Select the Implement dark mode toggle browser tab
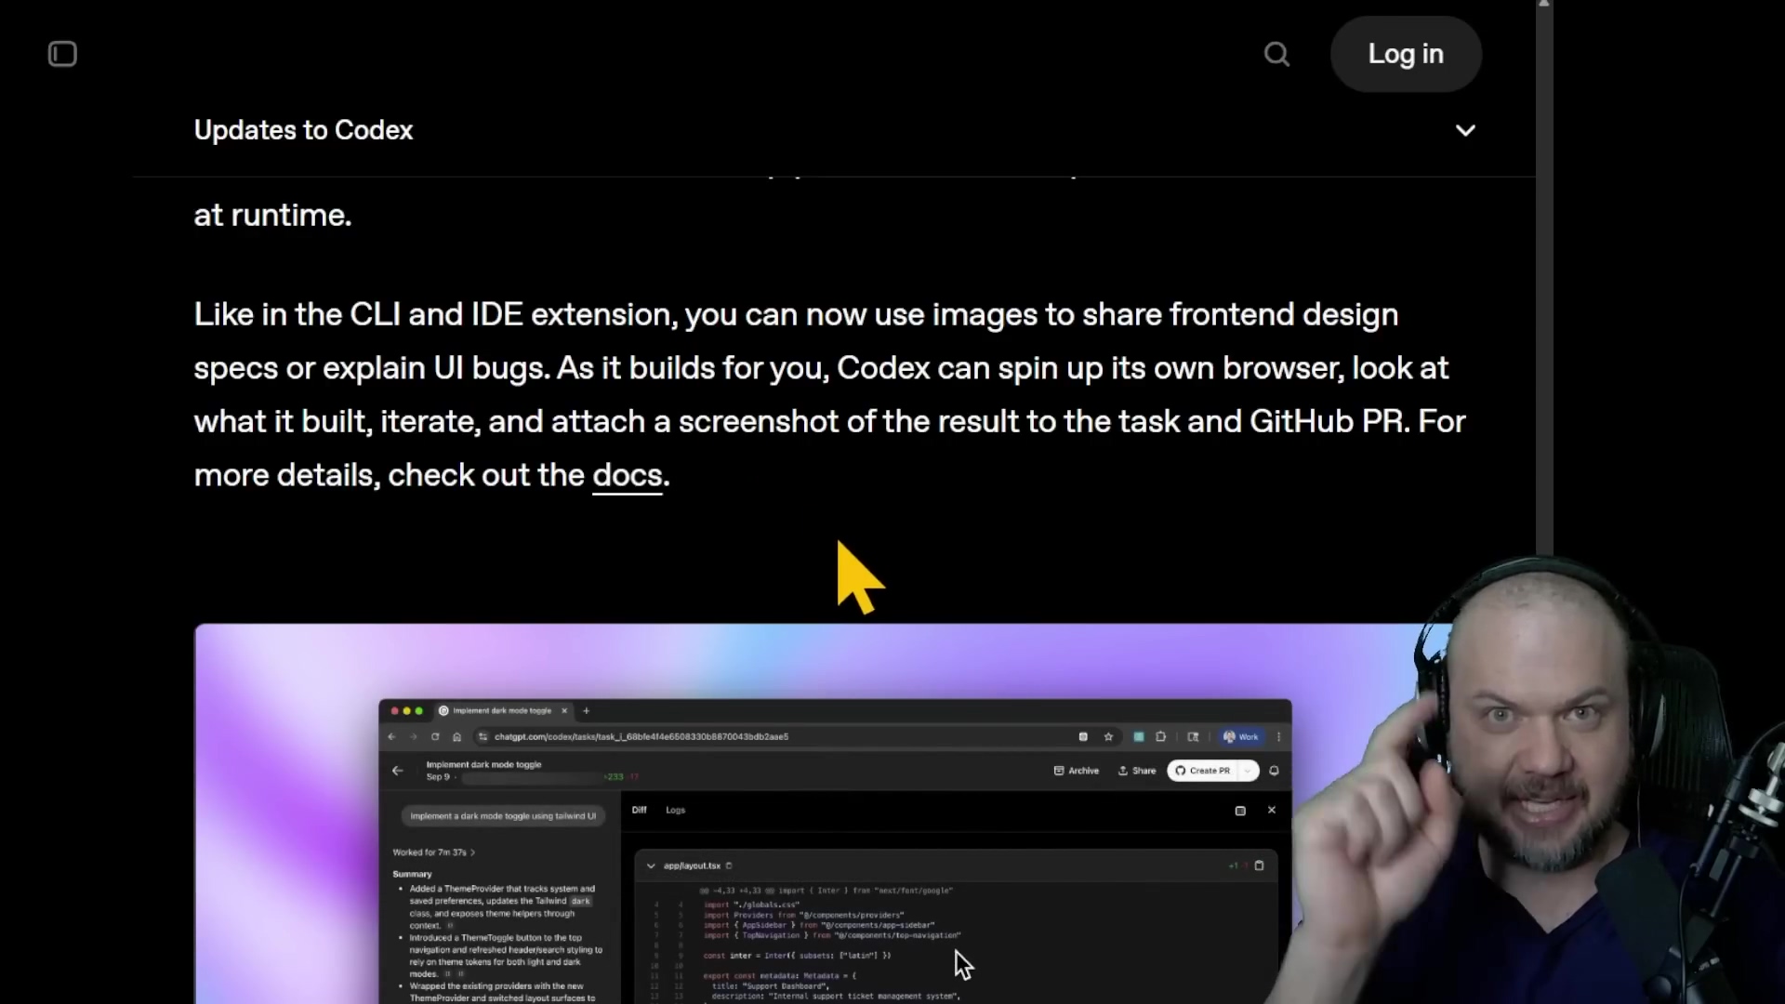 (x=502, y=710)
